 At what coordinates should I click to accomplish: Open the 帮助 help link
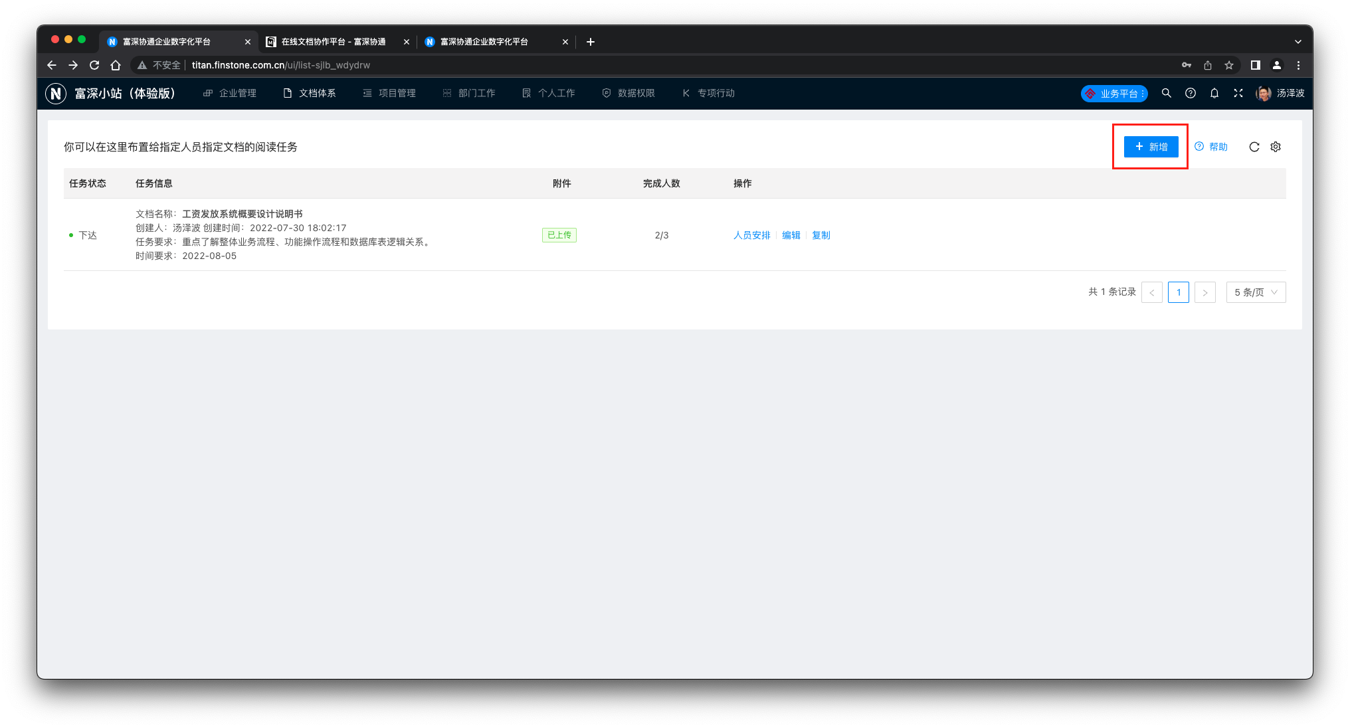tap(1211, 147)
